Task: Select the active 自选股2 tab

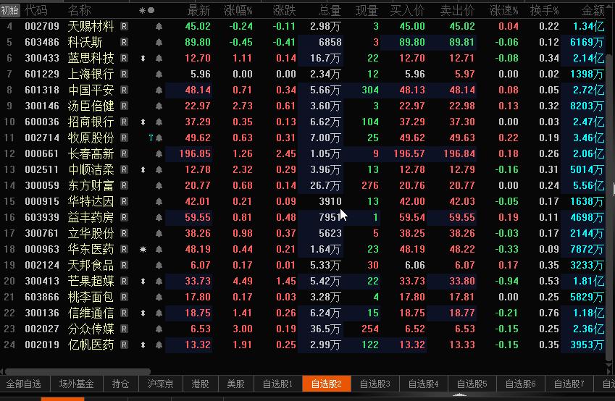Action: [x=326, y=384]
